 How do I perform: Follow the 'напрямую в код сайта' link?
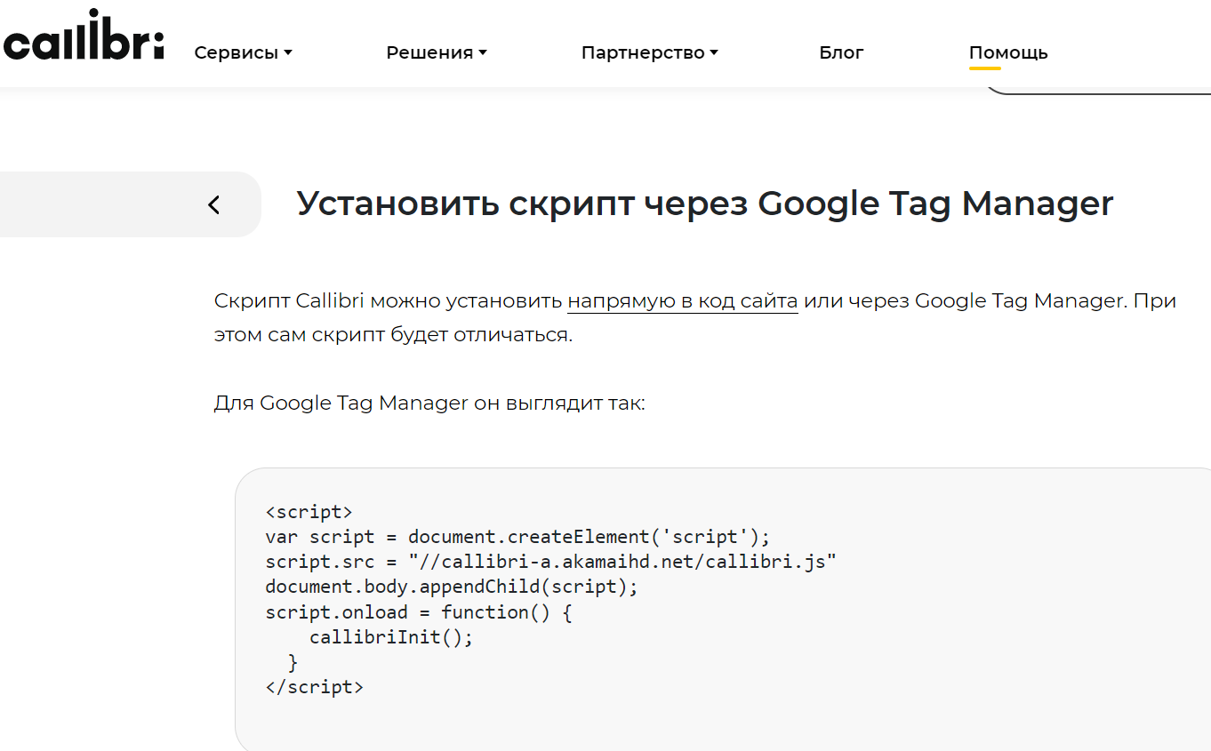683,301
